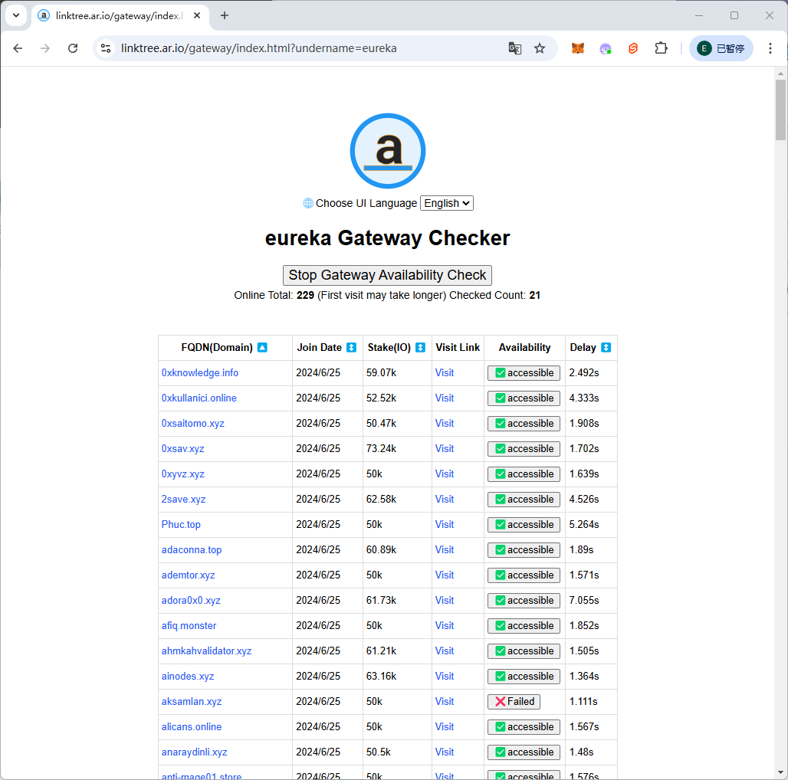Click the Online Total 229 count

coord(305,295)
